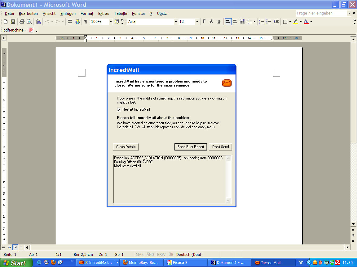Screen dimensions: 357x267
Task: Click the line spacing icon
Action: click(249, 22)
